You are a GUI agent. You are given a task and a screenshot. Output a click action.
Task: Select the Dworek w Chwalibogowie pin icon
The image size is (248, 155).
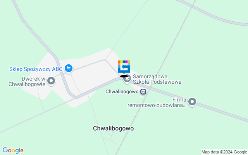(51, 81)
